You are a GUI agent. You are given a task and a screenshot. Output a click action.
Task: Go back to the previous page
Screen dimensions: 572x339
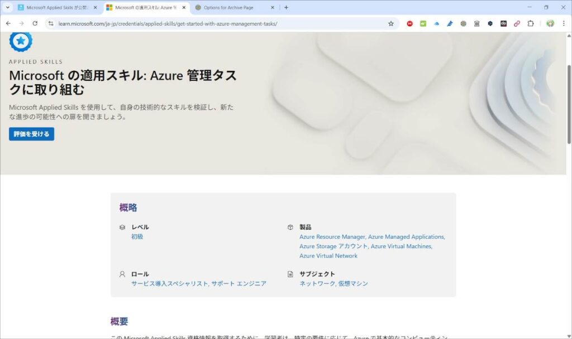(8, 23)
